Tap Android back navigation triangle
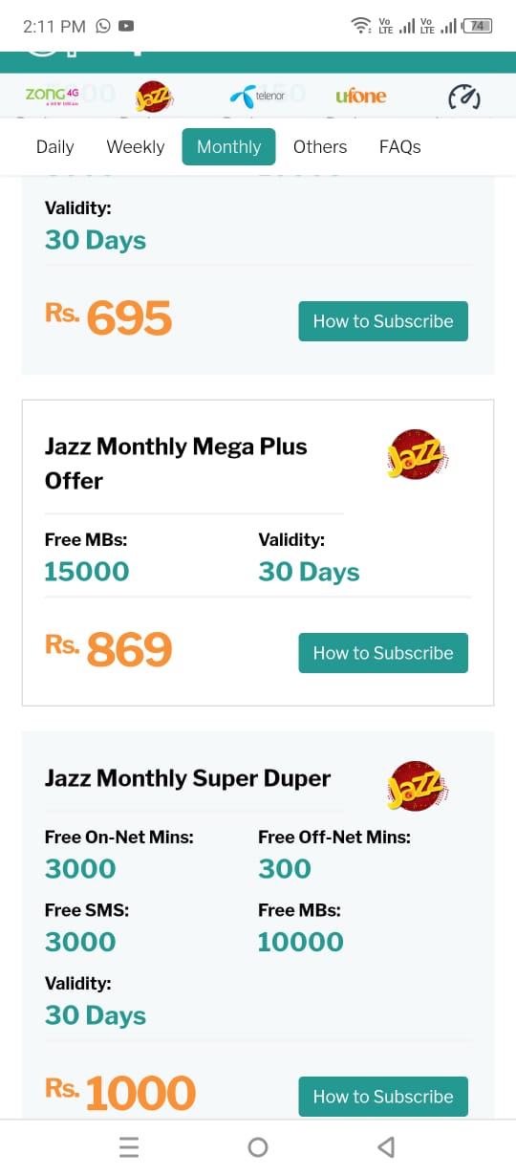Screen dimensions: 516x1176 (386, 1146)
